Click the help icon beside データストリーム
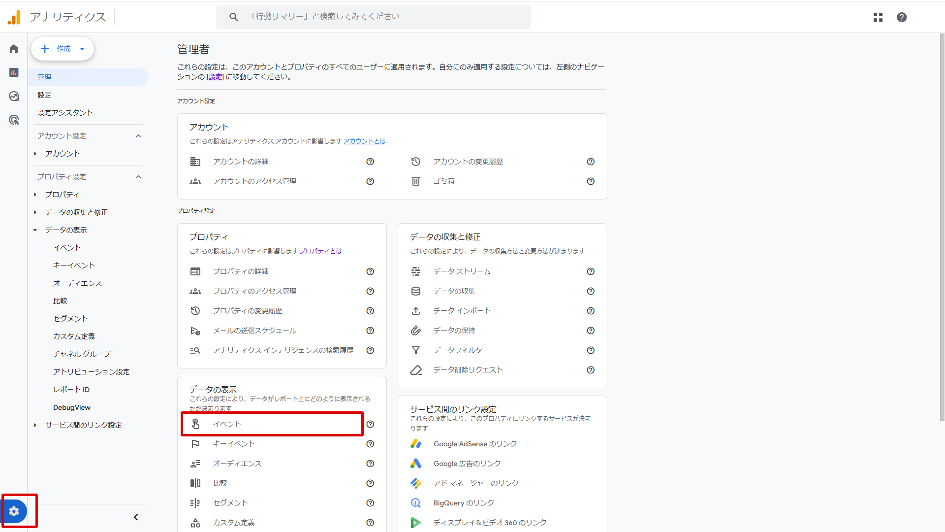 [x=591, y=271]
